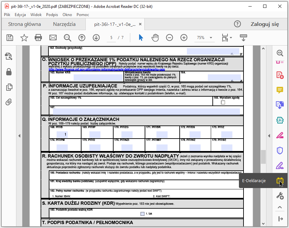Image resolution: width=289 pixels, height=228 pixels.
Task: Switch to the Narzędzia tab
Action: pyautogui.click(x=64, y=24)
